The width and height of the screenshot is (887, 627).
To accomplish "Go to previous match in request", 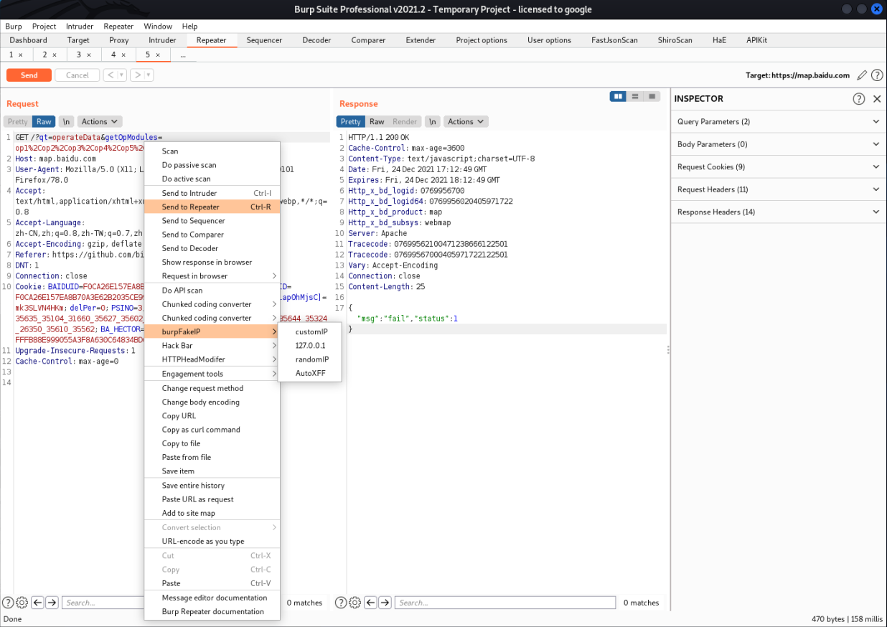I will pyautogui.click(x=37, y=603).
